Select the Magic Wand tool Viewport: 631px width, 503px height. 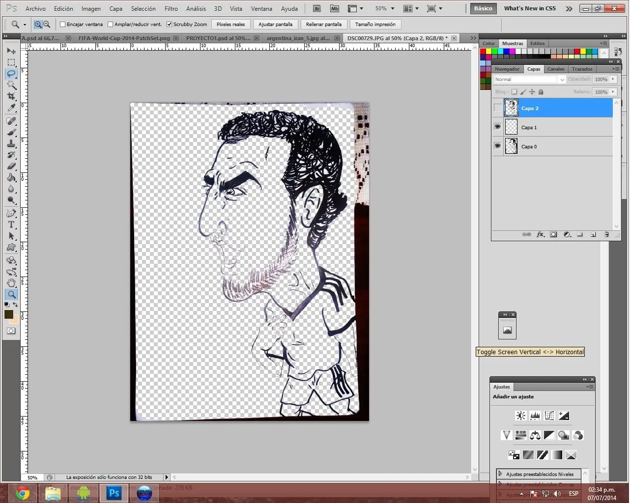pos(11,85)
